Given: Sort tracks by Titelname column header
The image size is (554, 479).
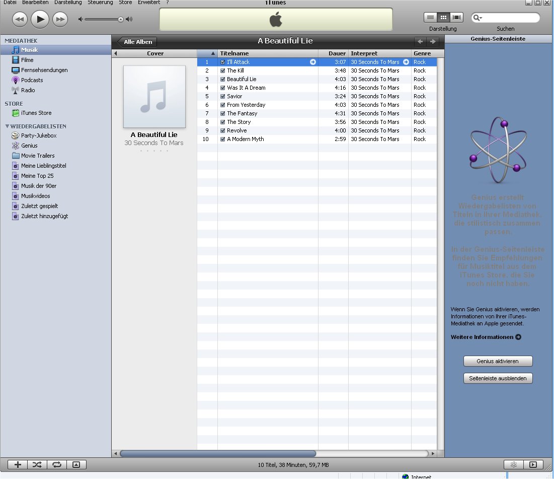Looking at the screenshot, I should click(x=268, y=53).
